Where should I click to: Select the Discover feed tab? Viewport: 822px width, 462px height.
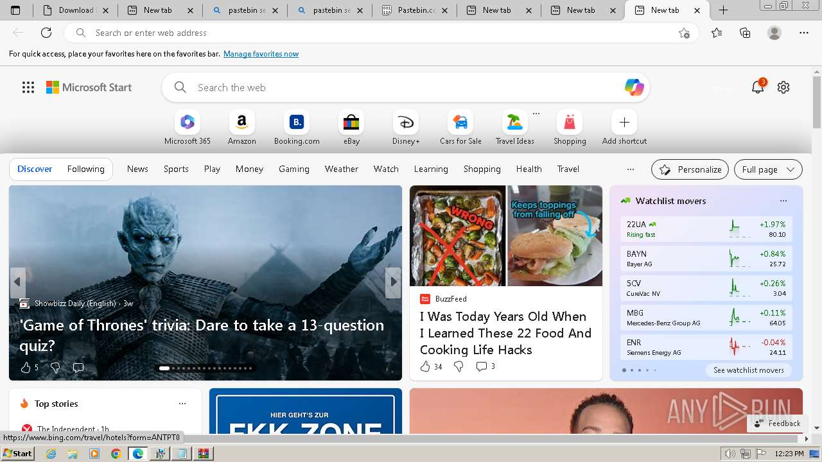coord(35,169)
